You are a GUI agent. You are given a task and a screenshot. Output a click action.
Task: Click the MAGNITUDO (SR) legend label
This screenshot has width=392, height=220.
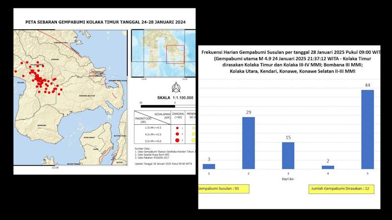click(143, 120)
